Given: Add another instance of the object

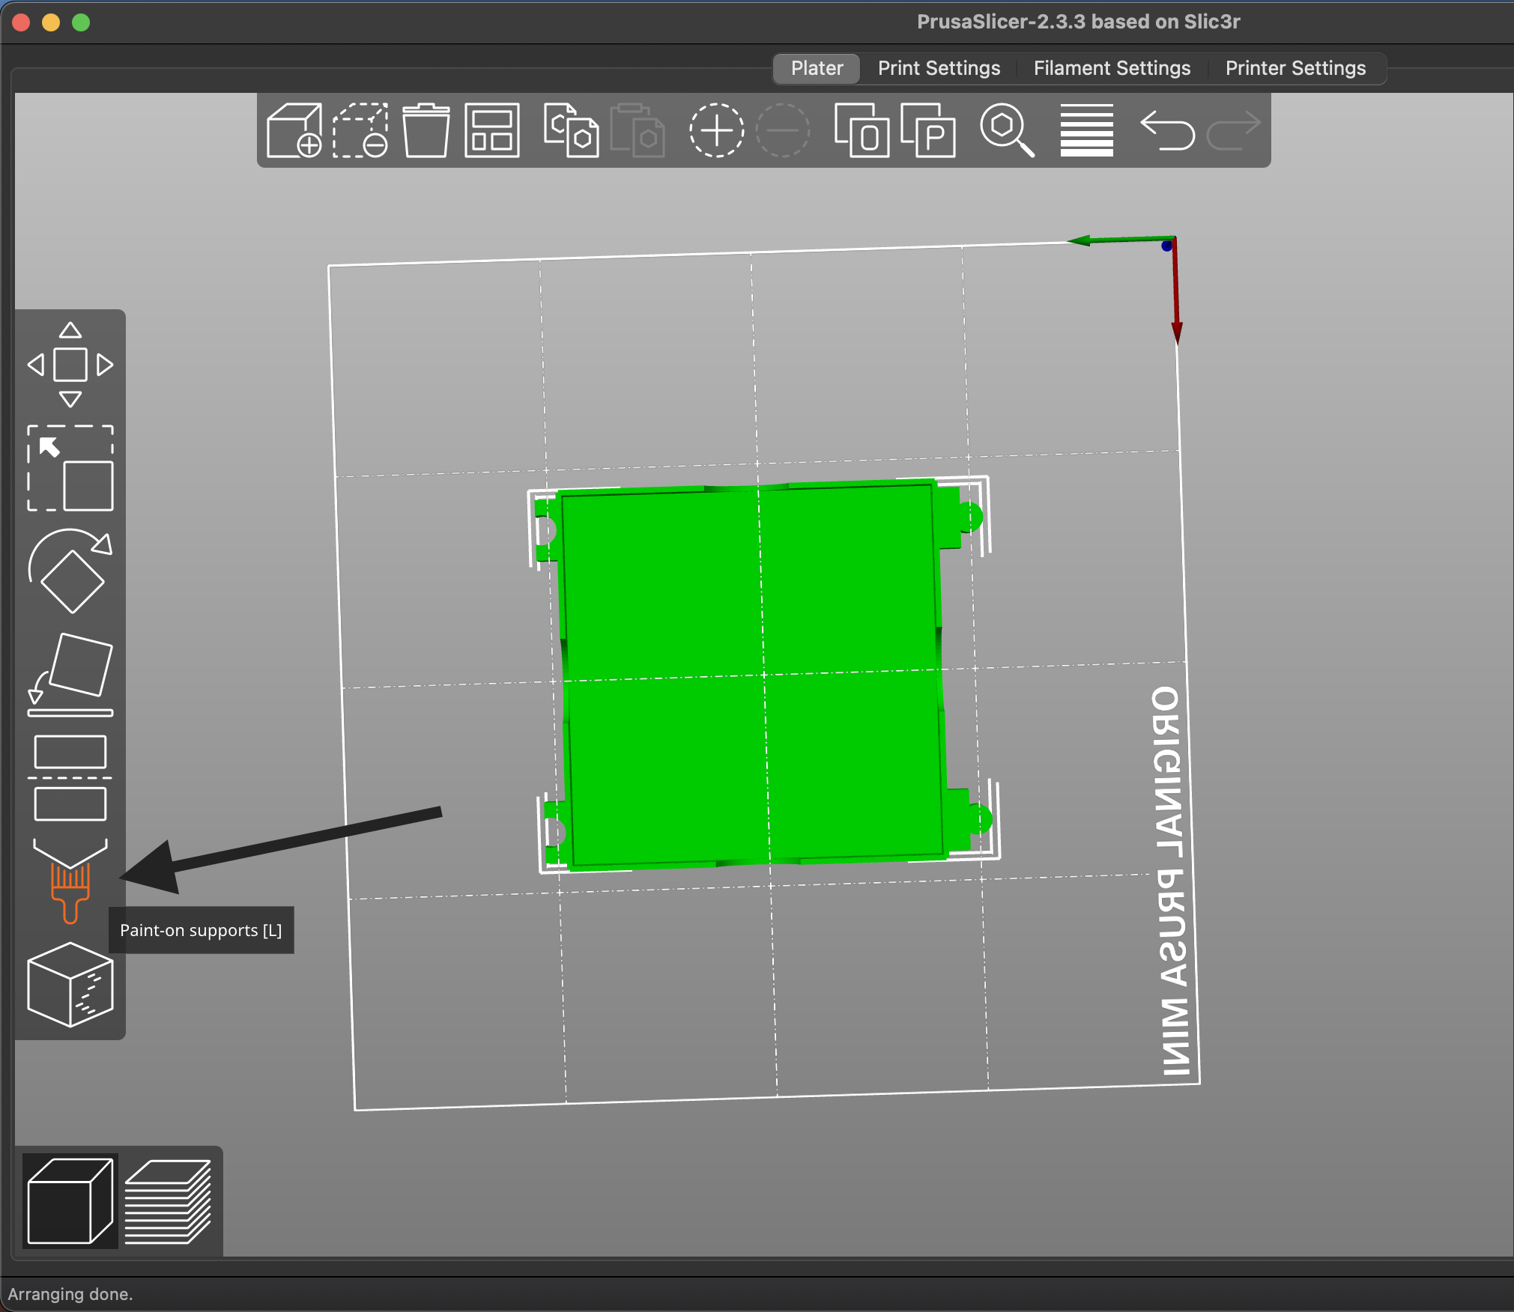Looking at the screenshot, I should [x=715, y=131].
